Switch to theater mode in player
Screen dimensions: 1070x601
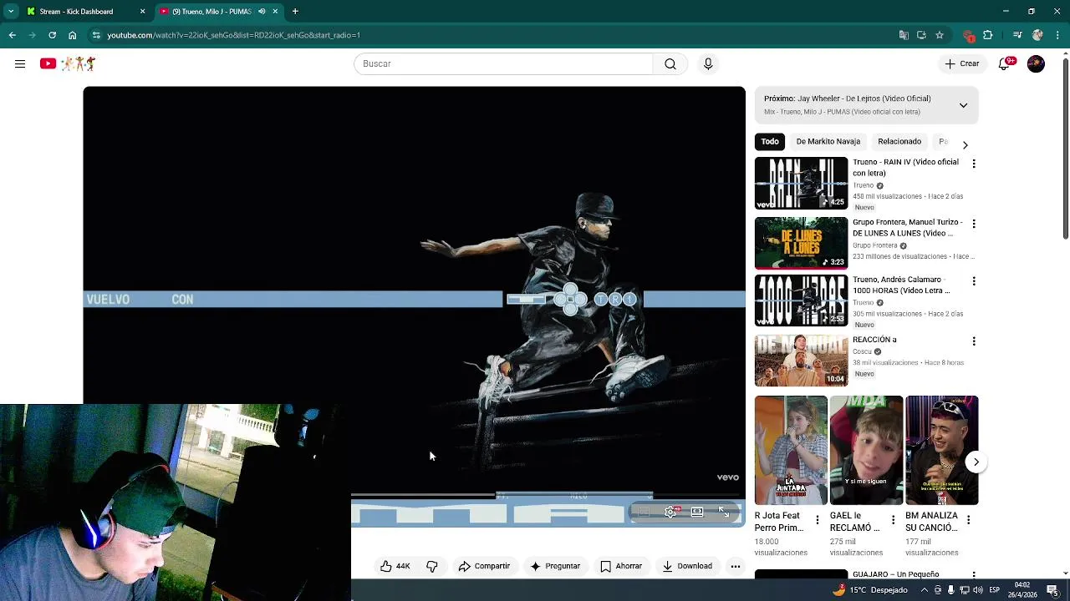pyautogui.click(x=697, y=512)
